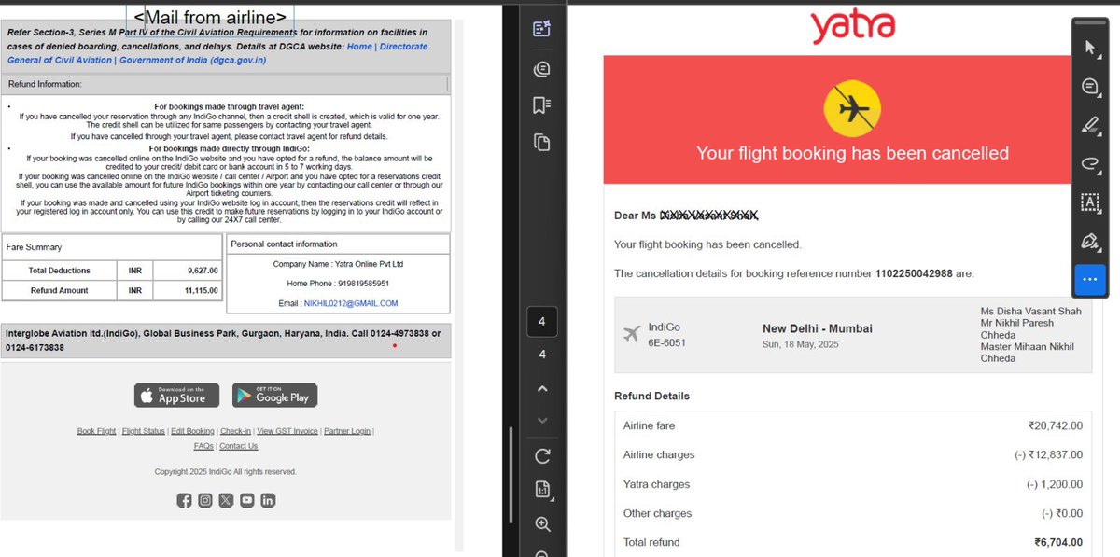Click the Google Play download badge
1120x557 pixels.
coord(274,395)
